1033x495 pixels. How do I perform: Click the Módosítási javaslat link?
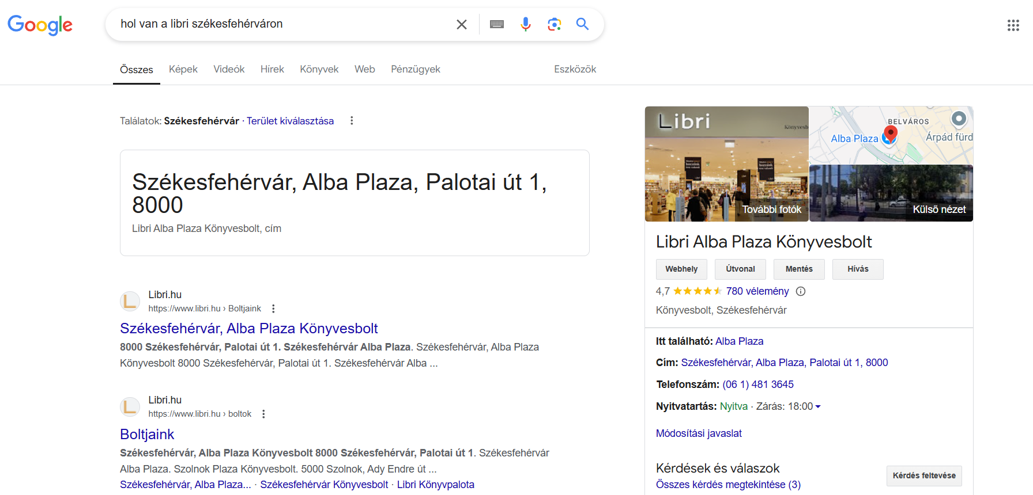pyautogui.click(x=699, y=433)
